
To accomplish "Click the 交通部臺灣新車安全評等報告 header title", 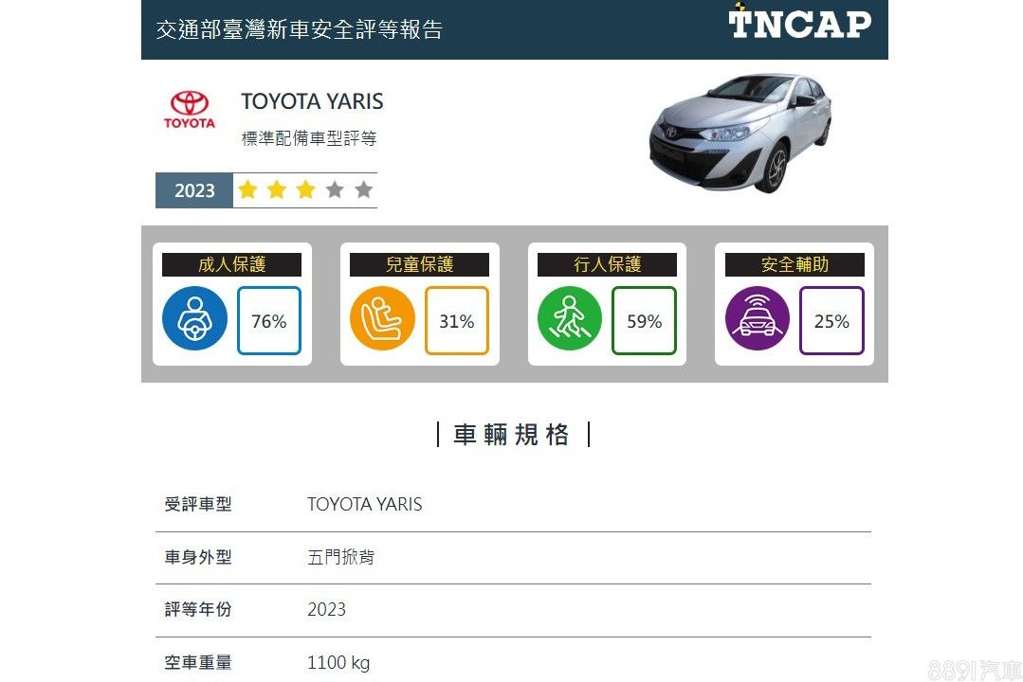I will click(x=300, y=29).
